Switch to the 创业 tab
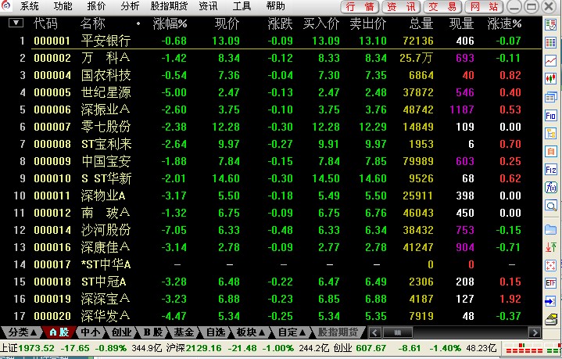 click(121, 332)
